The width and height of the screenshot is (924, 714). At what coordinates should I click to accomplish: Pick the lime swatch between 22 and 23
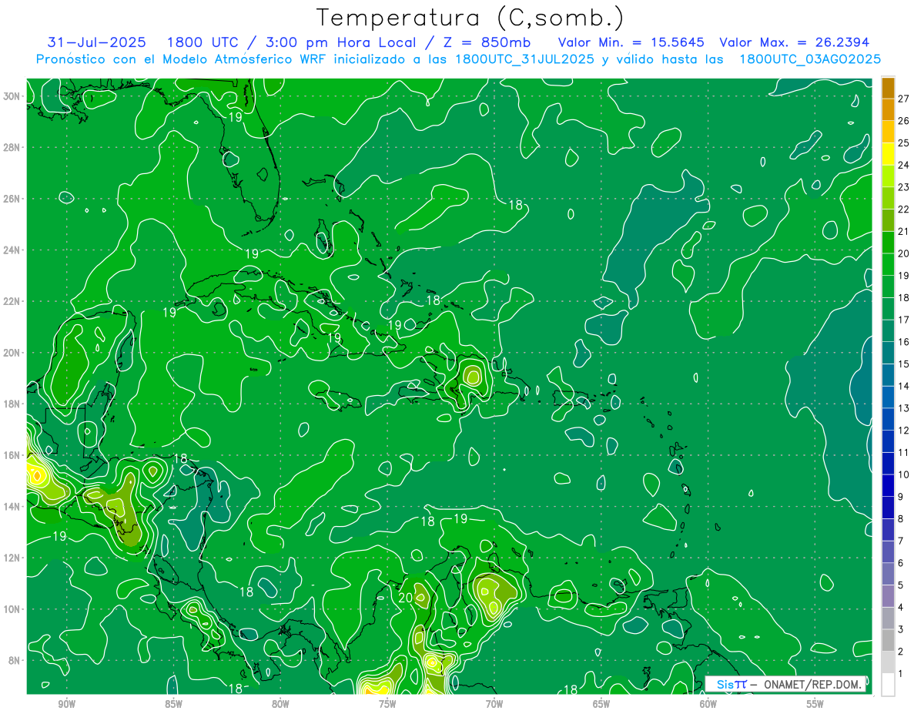coord(888,199)
